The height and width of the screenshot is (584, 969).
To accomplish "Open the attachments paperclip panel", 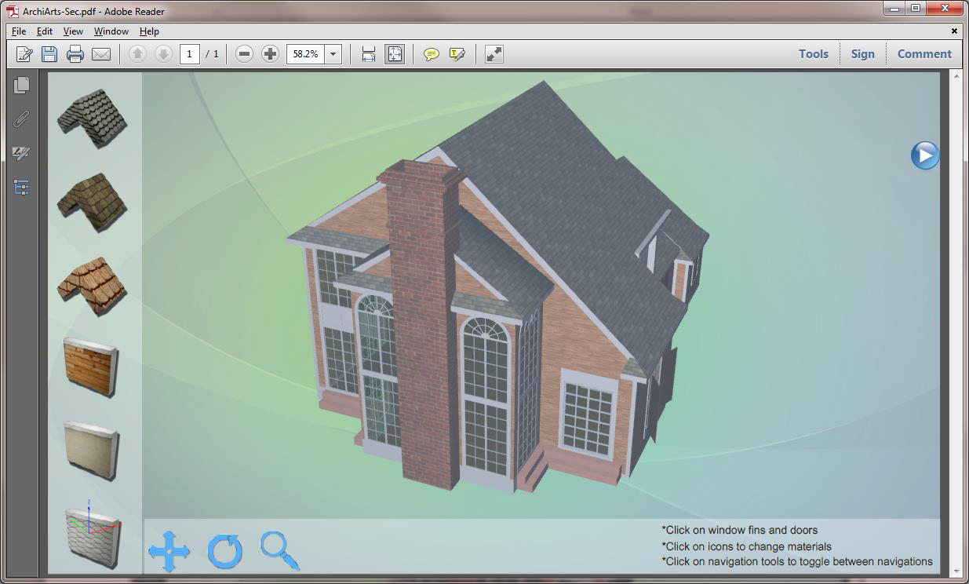I will [x=22, y=119].
